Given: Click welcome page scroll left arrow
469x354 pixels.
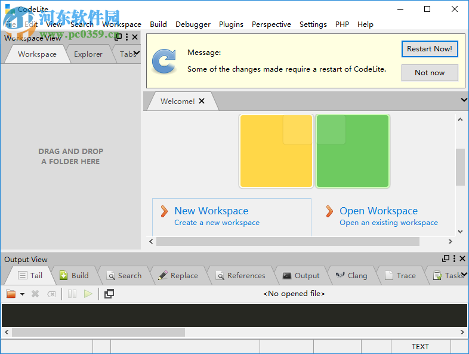Looking at the screenshot, I should tap(151, 242).
